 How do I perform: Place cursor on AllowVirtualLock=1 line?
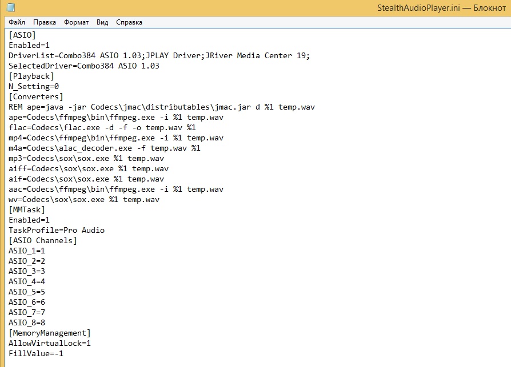click(50, 343)
